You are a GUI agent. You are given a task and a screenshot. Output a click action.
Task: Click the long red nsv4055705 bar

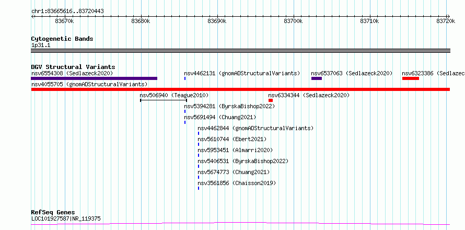pos(240,89)
